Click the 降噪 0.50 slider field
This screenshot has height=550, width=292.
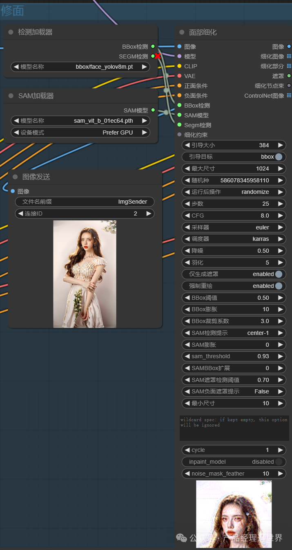coord(234,251)
